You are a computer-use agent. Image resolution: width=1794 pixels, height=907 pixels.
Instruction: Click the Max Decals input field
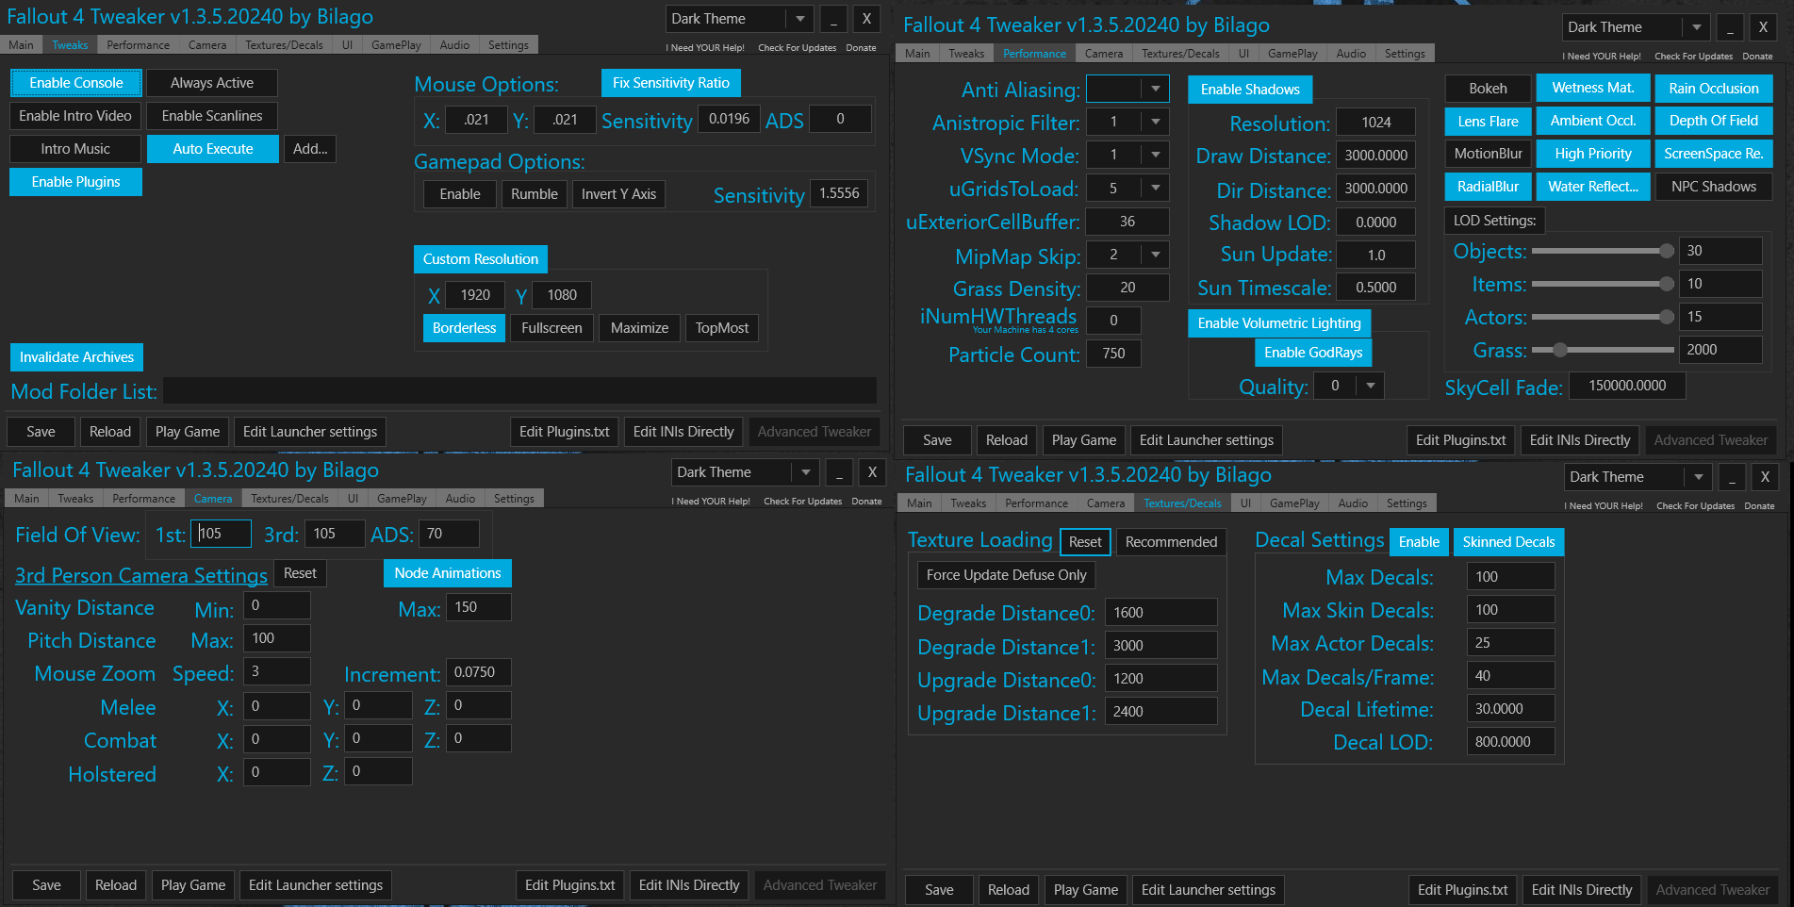click(x=1510, y=577)
